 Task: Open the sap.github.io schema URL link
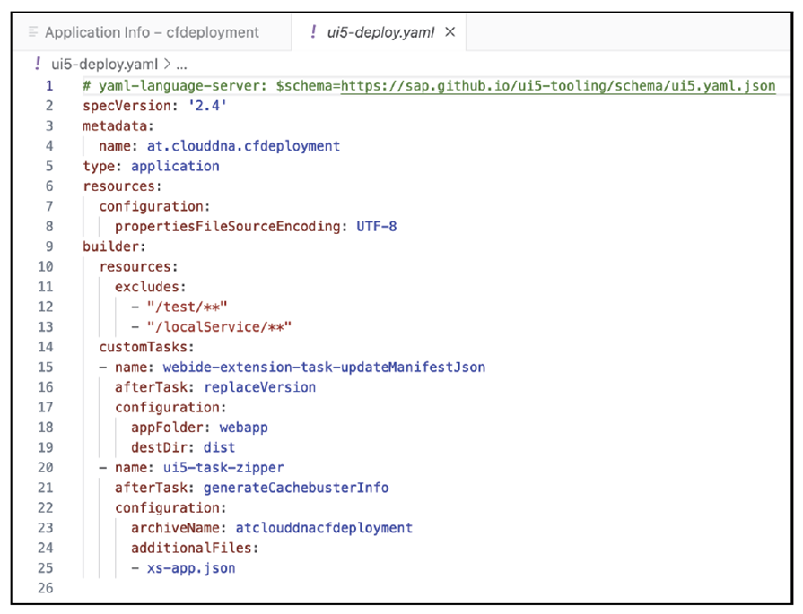(x=558, y=85)
